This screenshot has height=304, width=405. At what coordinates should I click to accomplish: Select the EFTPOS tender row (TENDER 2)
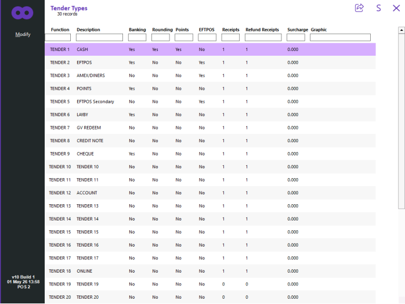click(210, 63)
